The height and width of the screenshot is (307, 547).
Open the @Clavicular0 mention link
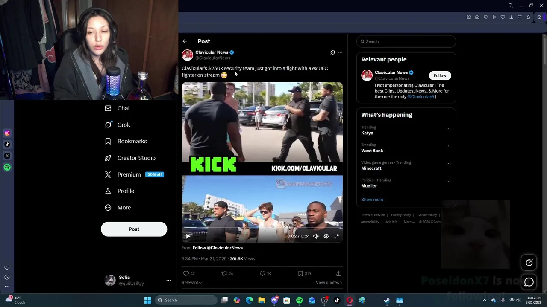click(x=421, y=97)
